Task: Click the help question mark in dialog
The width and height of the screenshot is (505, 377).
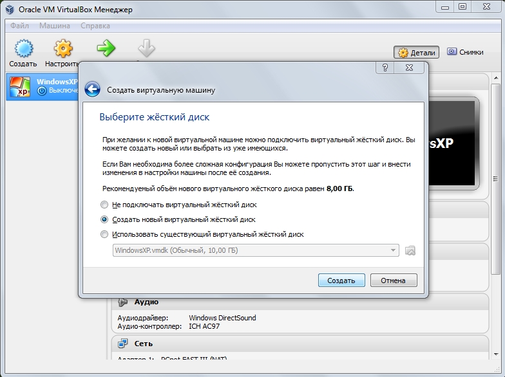Action: coord(385,68)
